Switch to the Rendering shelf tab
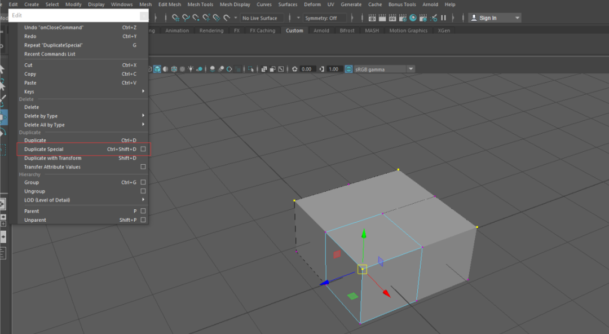This screenshot has height=334, width=609. click(x=211, y=30)
